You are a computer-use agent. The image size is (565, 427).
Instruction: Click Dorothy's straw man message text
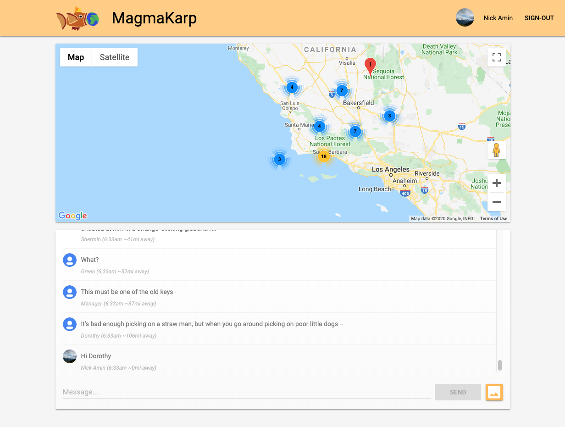tap(212, 324)
